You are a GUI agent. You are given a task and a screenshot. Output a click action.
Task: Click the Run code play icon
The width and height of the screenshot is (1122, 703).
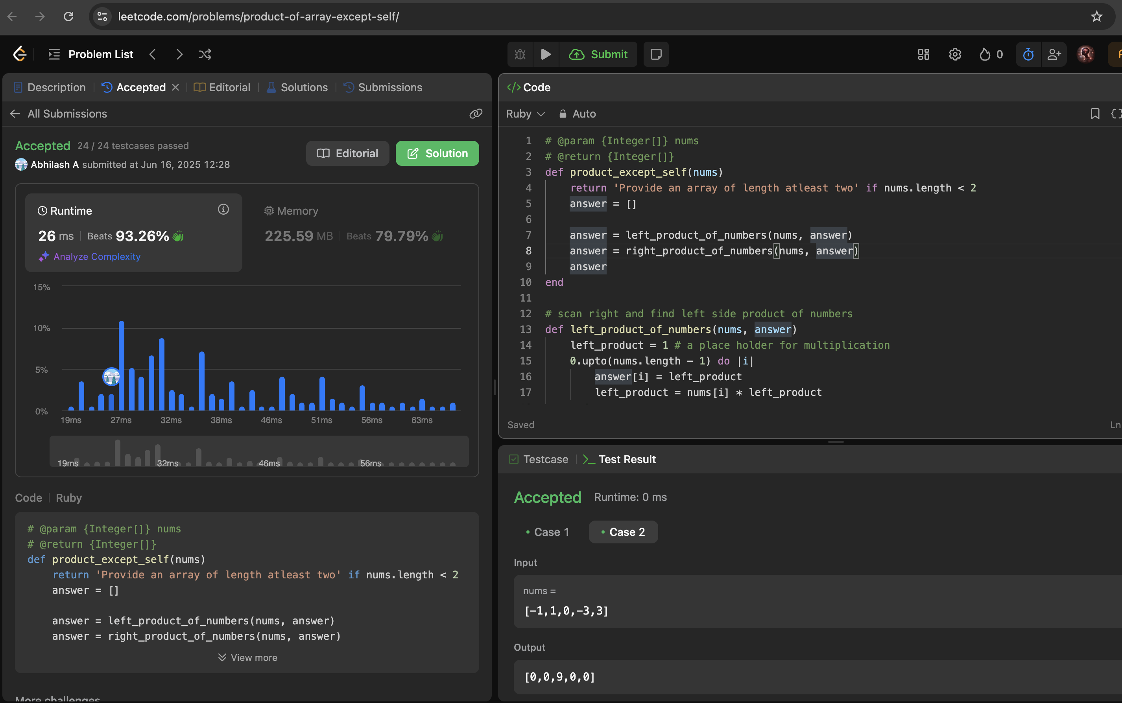(546, 54)
